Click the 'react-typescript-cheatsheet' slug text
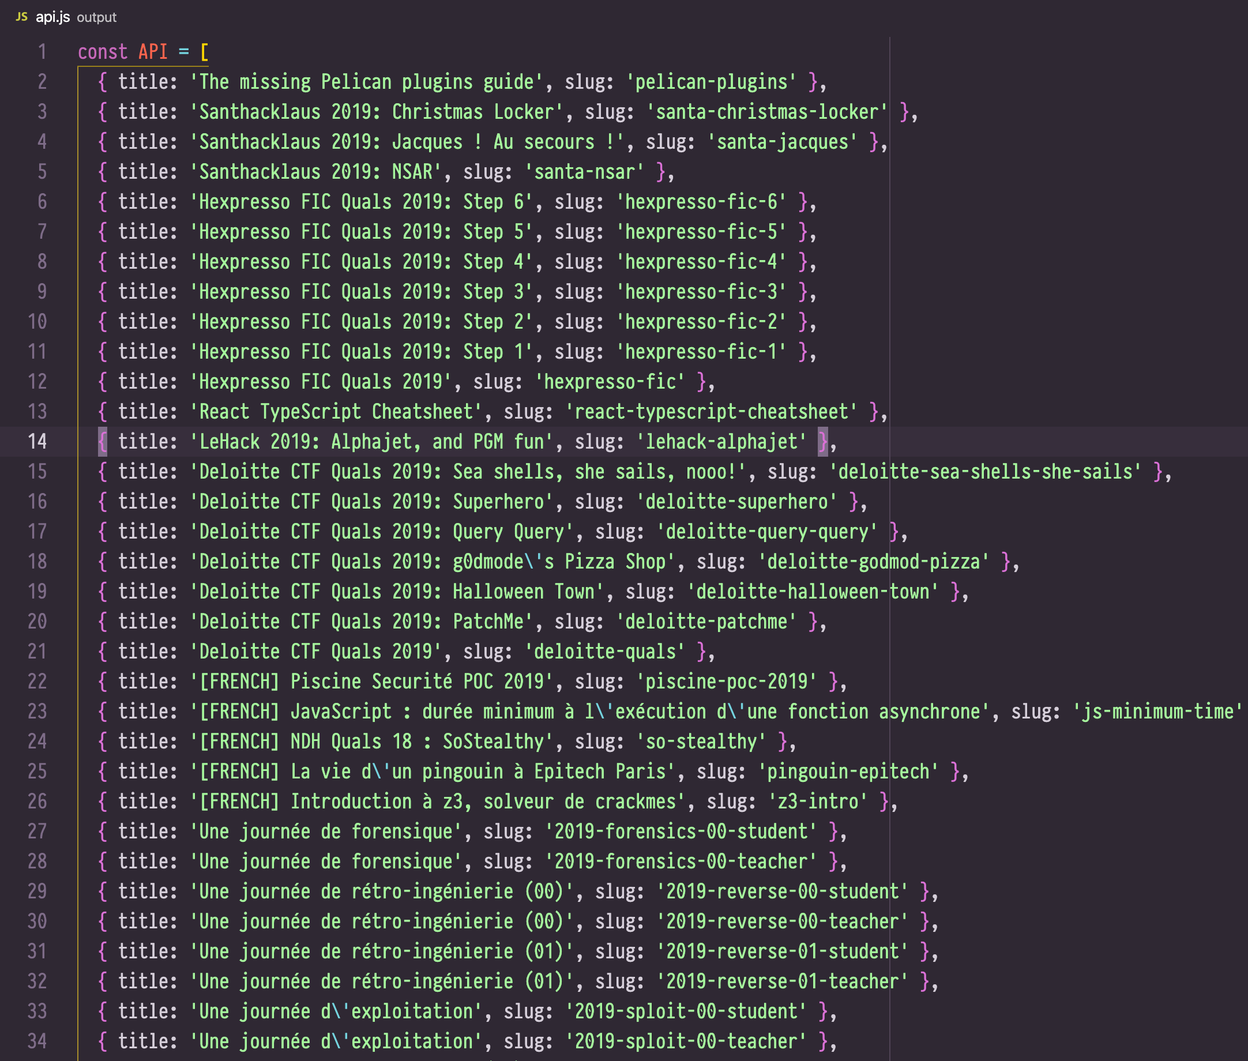 click(713, 411)
